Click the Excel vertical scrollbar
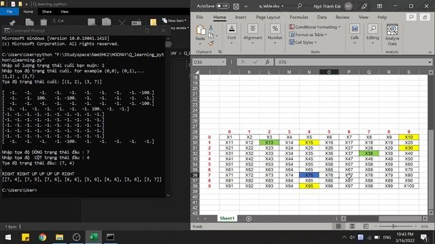Screen dimensions: 435x244 (430, 142)
